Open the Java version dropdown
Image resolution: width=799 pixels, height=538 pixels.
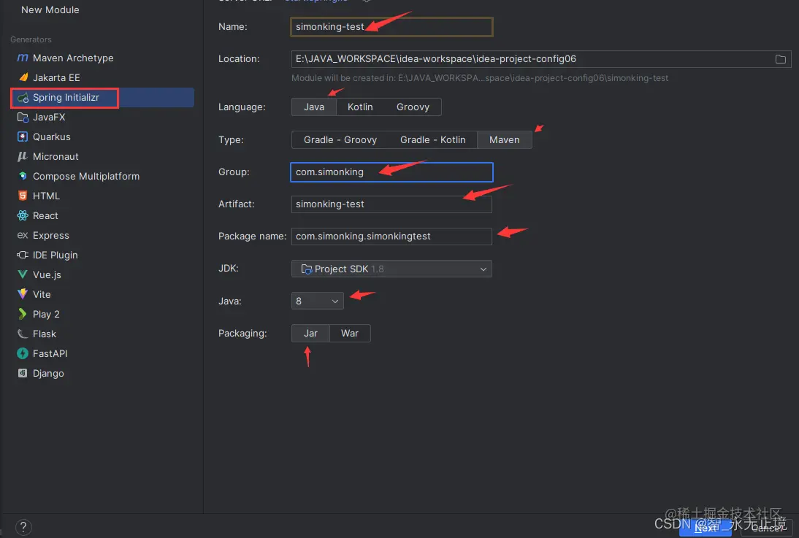tap(318, 301)
